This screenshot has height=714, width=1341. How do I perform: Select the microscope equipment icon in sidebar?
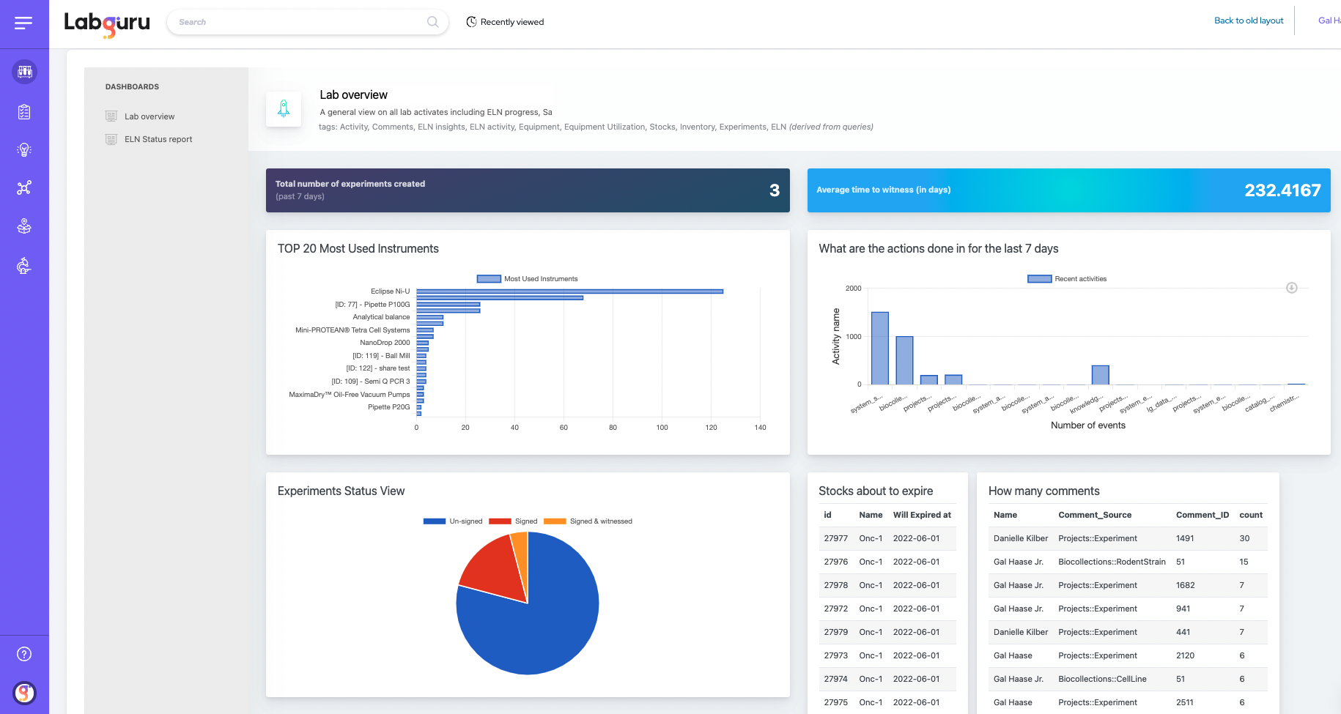click(x=24, y=266)
